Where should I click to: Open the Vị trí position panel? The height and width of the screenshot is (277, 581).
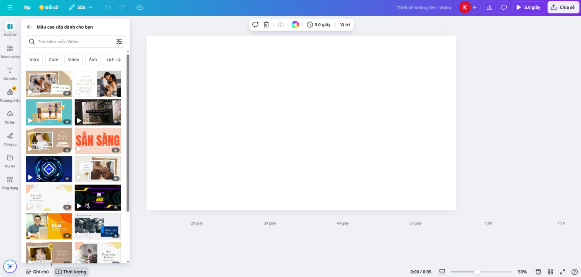[x=345, y=25]
